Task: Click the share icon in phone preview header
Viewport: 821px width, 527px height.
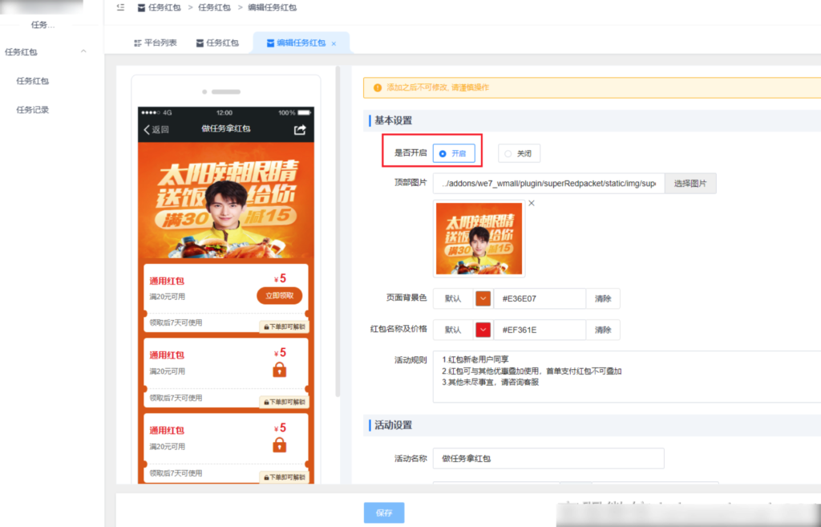Action: [300, 129]
